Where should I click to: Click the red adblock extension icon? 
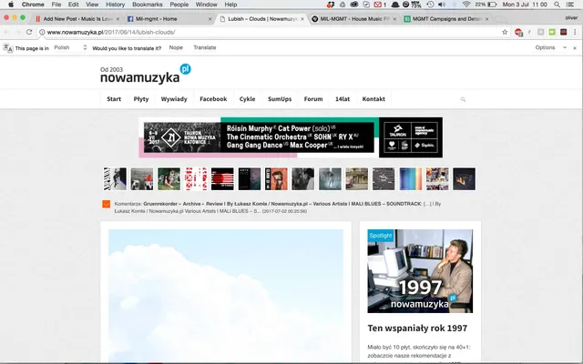tap(518, 33)
